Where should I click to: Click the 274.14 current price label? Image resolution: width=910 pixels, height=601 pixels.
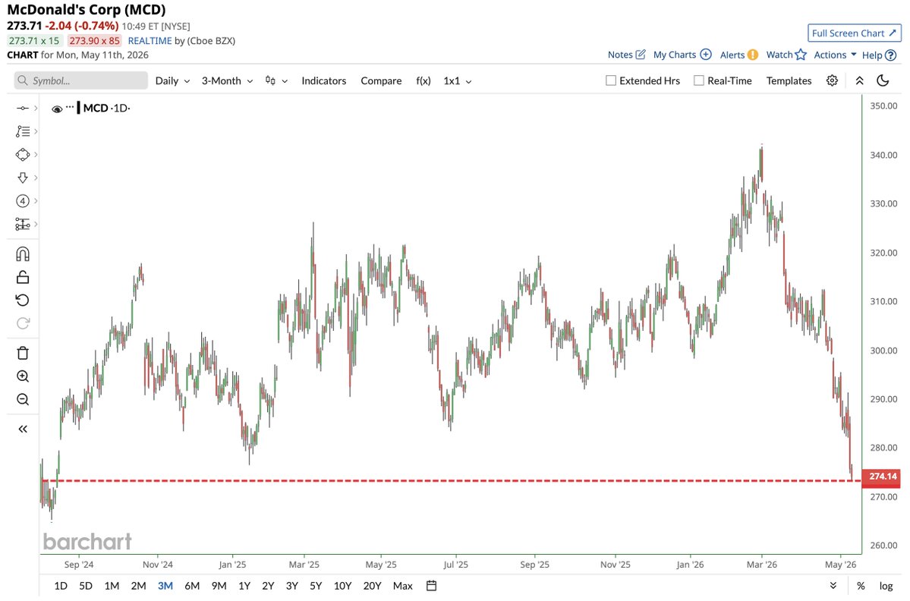click(882, 477)
